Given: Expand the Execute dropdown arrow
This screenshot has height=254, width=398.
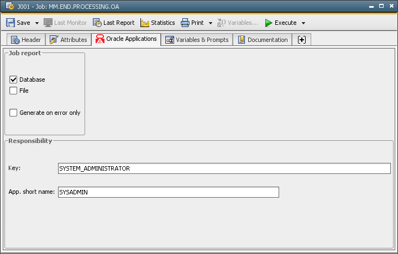Looking at the screenshot, I should pos(303,23).
